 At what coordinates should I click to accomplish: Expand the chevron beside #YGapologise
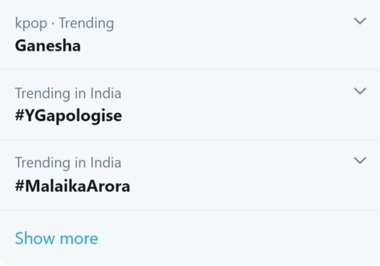pyautogui.click(x=360, y=91)
